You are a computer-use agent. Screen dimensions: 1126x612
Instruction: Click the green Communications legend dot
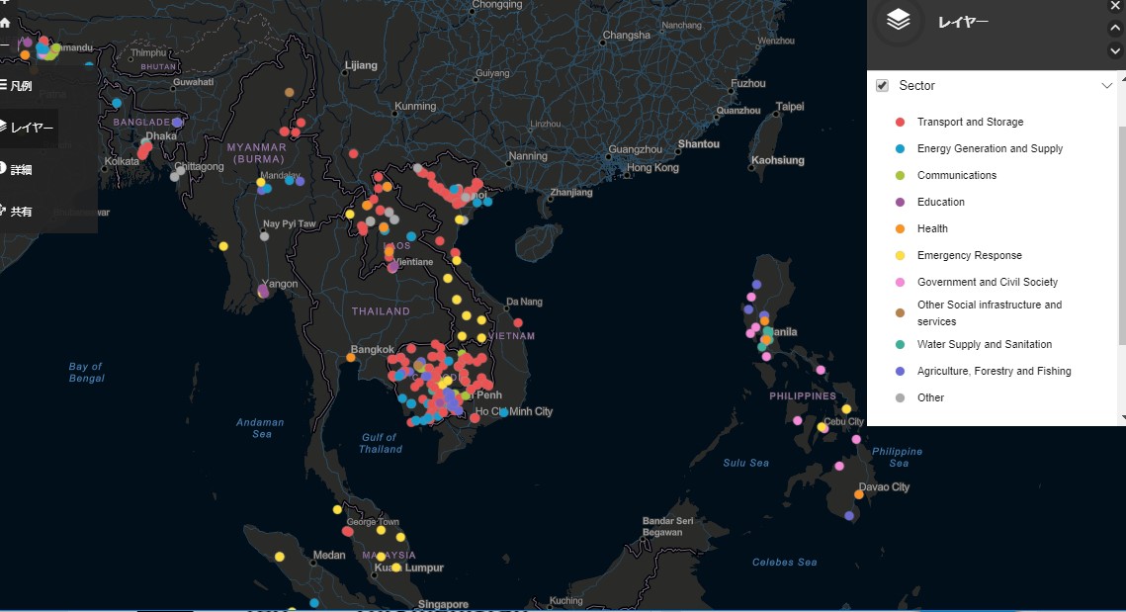(900, 175)
